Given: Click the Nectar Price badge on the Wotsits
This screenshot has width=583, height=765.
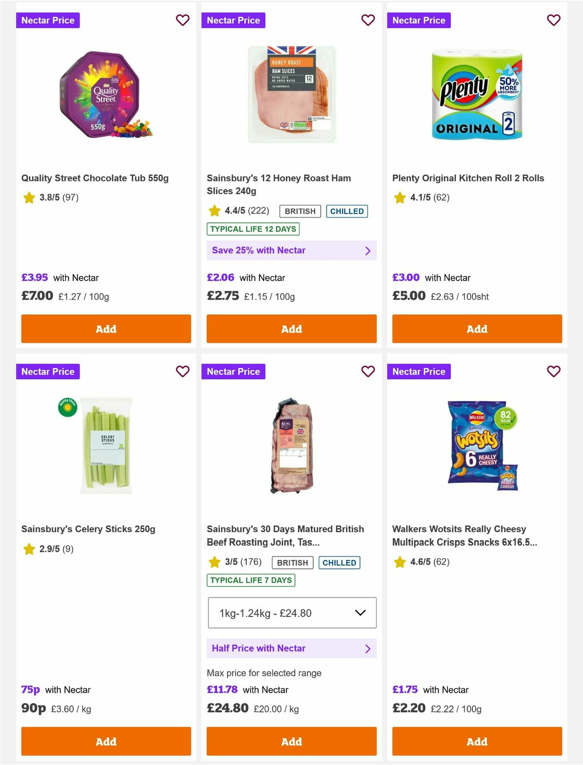Looking at the screenshot, I should tap(419, 371).
